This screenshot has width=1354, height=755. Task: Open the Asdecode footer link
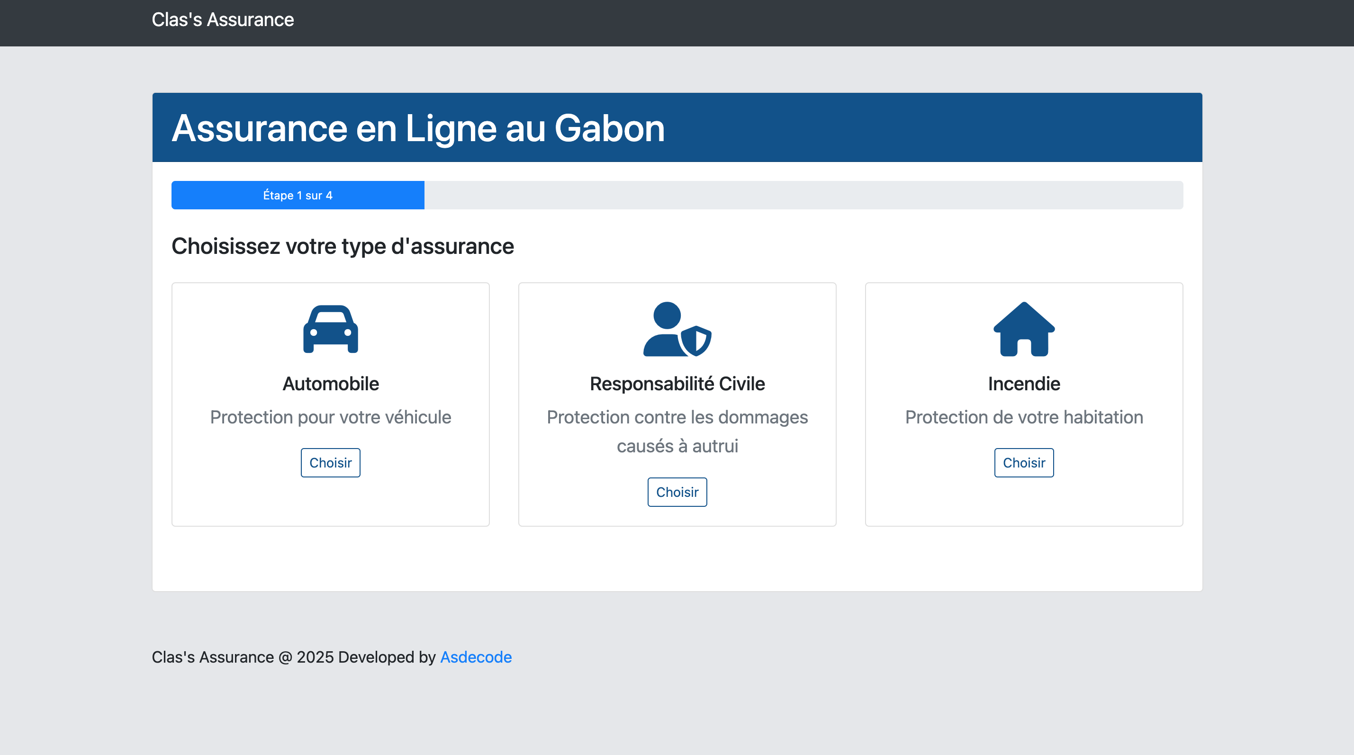point(475,657)
